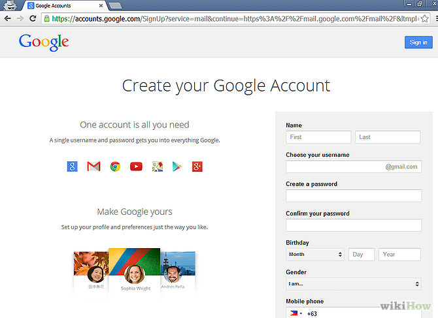The height and width of the screenshot is (318, 438).
Task: Expand the Gender 'I am...' dropdown
Action: pyautogui.click(x=353, y=284)
